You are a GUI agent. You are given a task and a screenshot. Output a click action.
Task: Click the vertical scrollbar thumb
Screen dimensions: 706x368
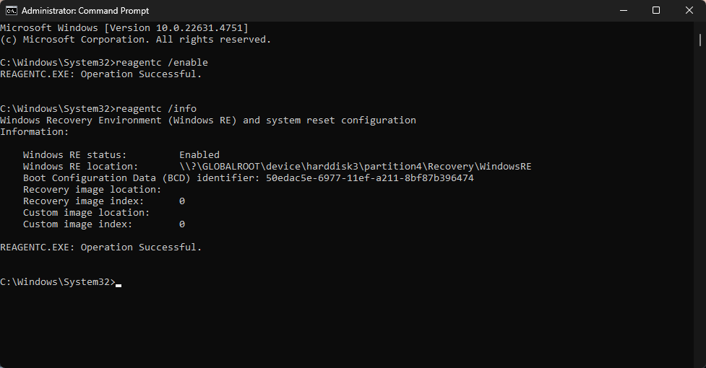[700, 40]
